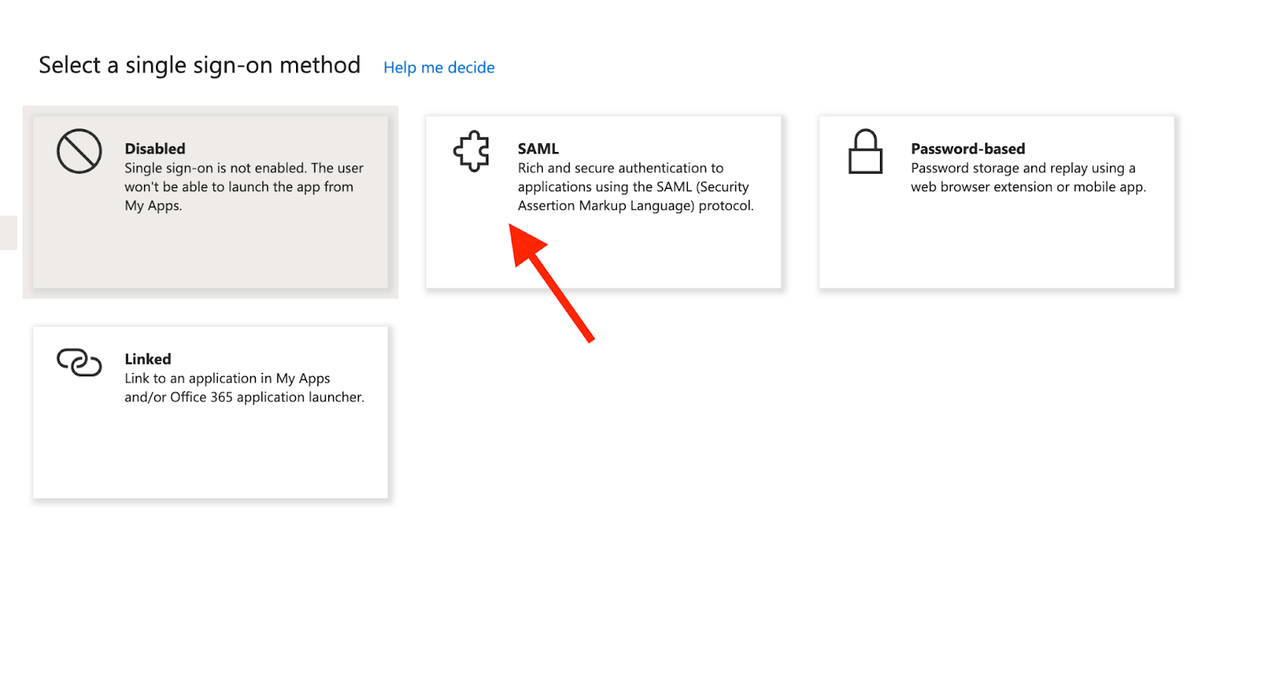The height and width of the screenshot is (676, 1287).
Task: Click the Password-based title label
Action: (968, 148)
